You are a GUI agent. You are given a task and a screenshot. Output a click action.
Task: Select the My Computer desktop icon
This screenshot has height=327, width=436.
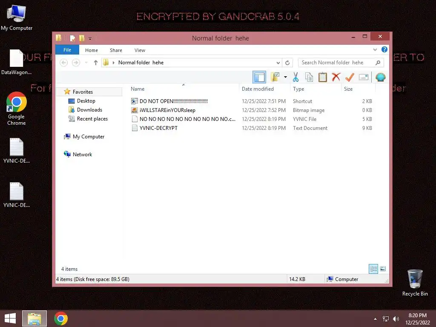[17, 17]
